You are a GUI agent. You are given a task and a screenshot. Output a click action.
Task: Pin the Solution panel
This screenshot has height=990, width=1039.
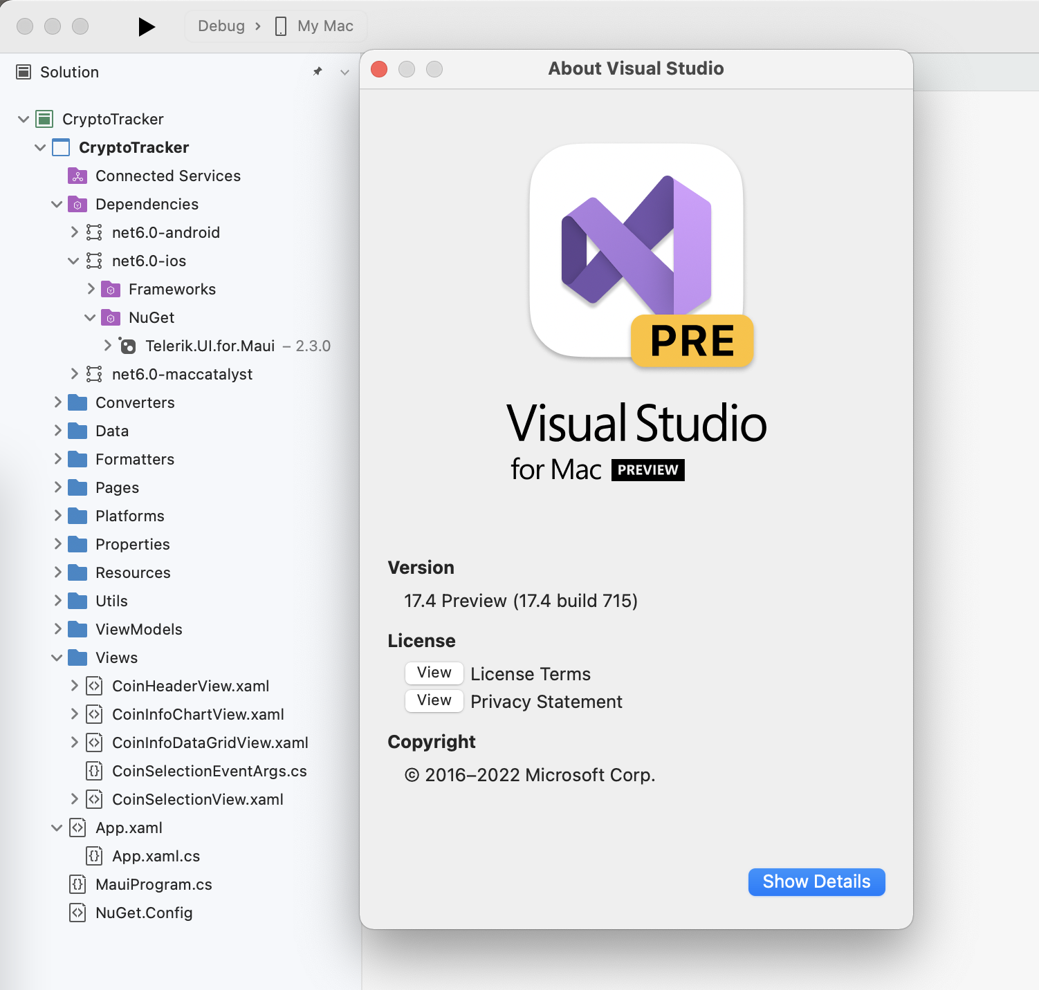click(318, 71)
